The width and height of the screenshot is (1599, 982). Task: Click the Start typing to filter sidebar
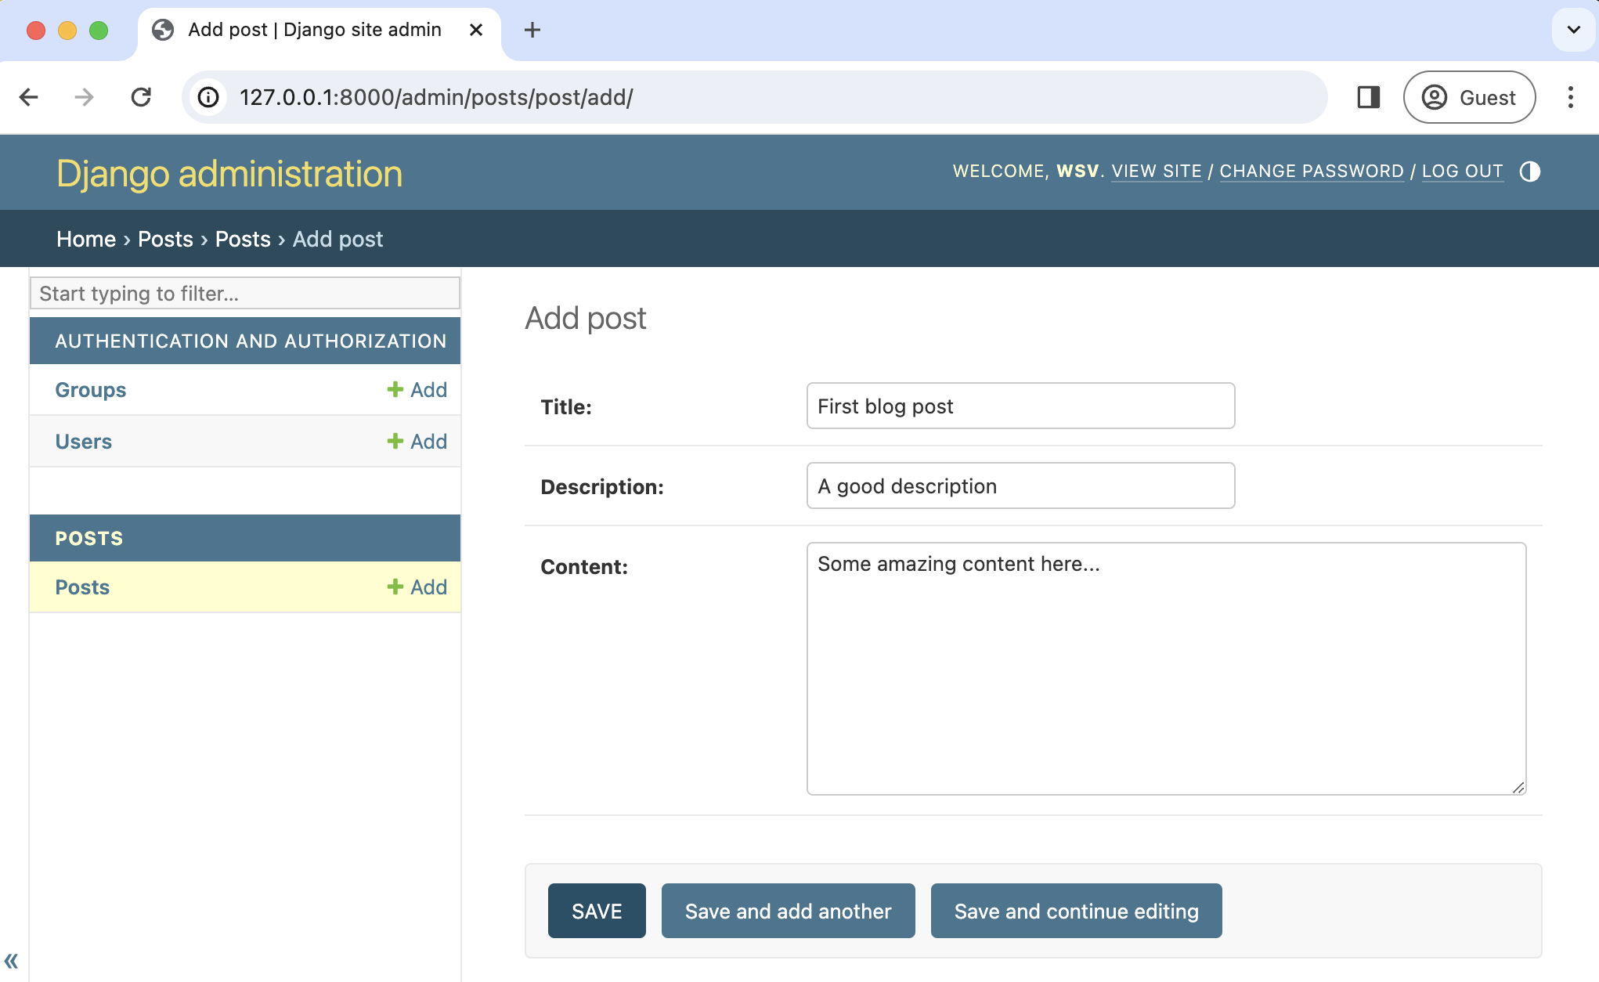pos(244,294)
